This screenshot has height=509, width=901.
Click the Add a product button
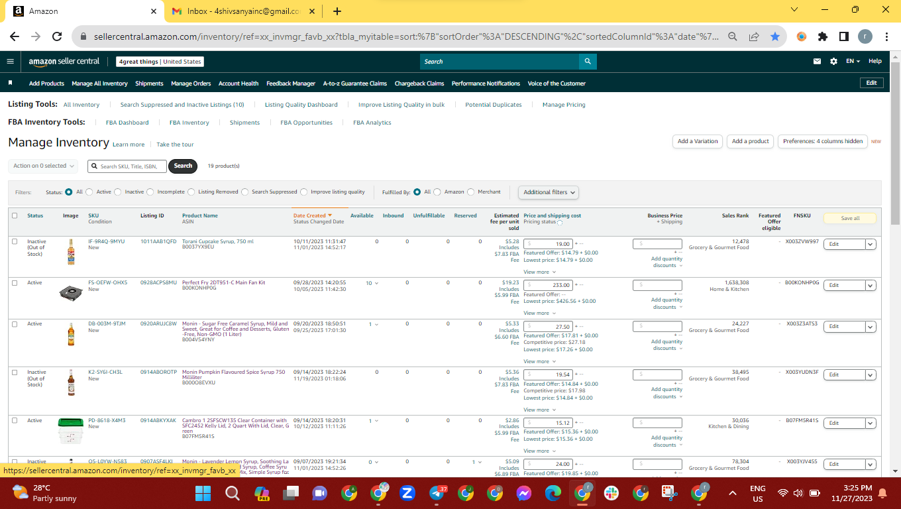pyautogui.click(x=751, y=141)
